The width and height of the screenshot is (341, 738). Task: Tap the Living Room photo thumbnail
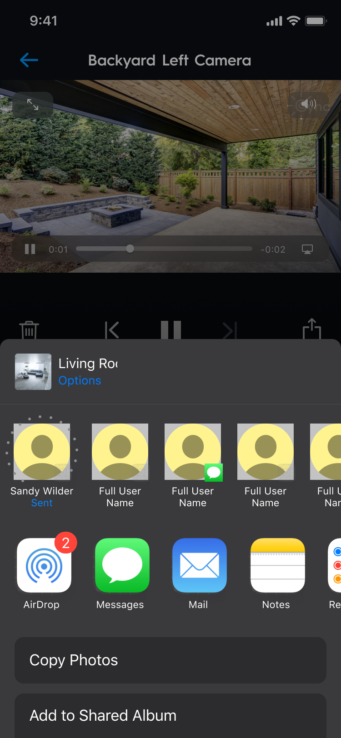(x=33, y=372)
